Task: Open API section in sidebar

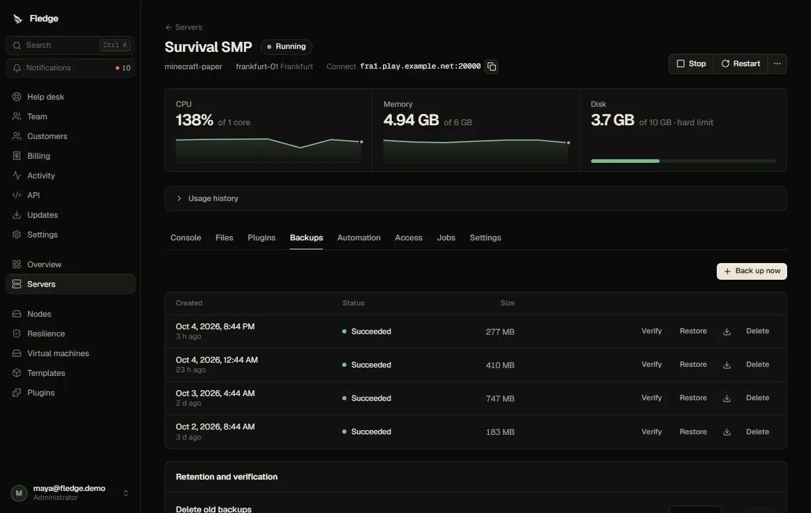Action: pos(70,195)
